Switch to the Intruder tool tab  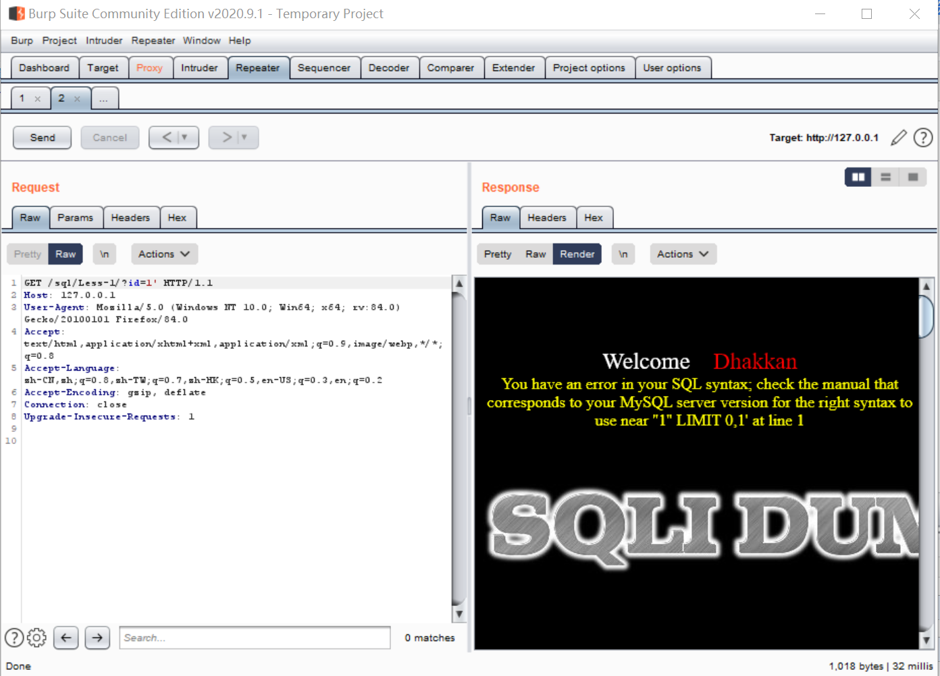pos(200,68)
